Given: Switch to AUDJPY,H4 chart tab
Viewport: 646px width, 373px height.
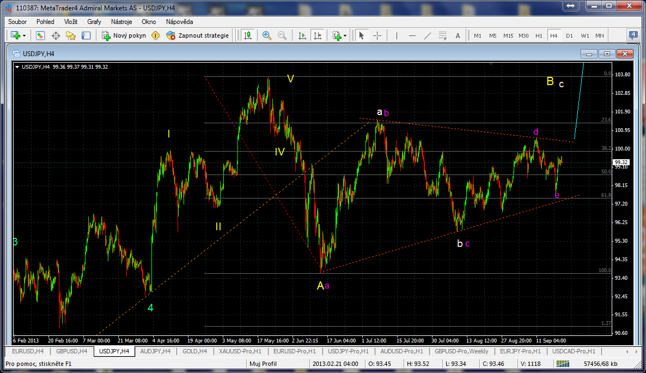Looking at the screenshot, I should (155, 351).
